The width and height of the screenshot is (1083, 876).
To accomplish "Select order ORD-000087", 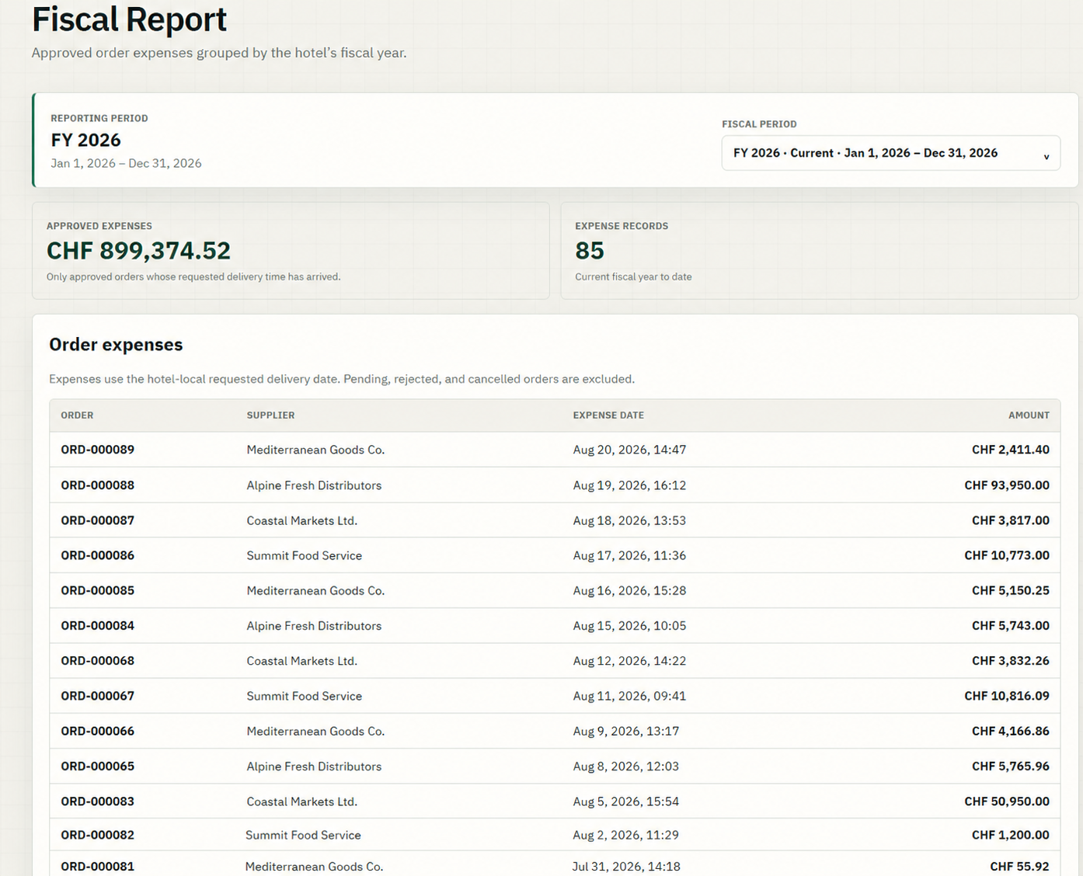I will click(x=97, y=520).
